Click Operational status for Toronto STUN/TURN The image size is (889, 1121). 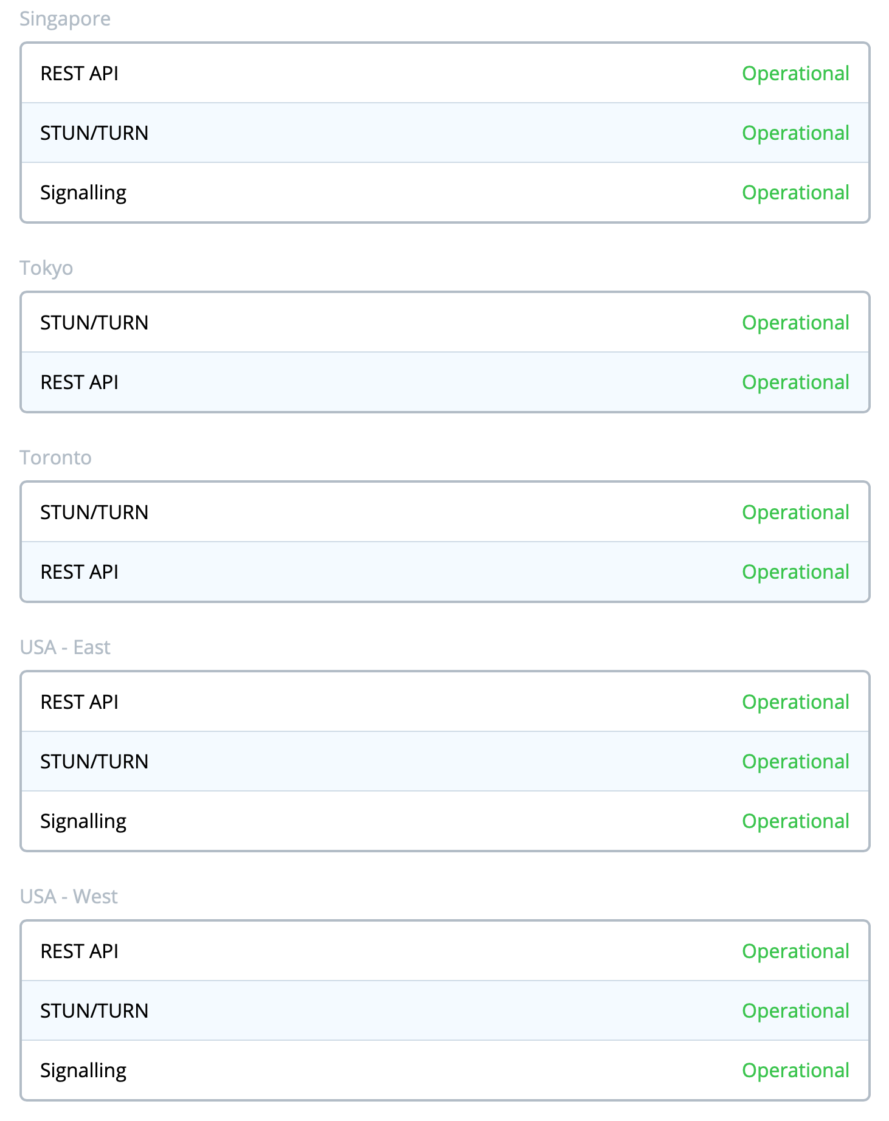(795, 512)
